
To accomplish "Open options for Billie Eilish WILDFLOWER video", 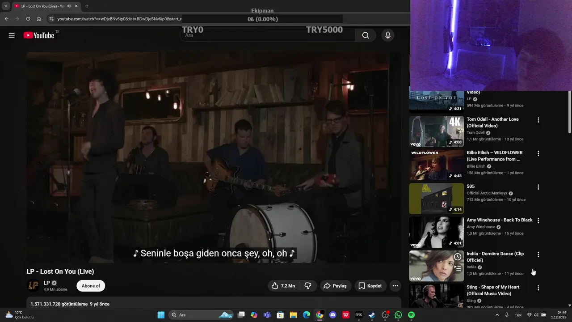I will (538, 153).
